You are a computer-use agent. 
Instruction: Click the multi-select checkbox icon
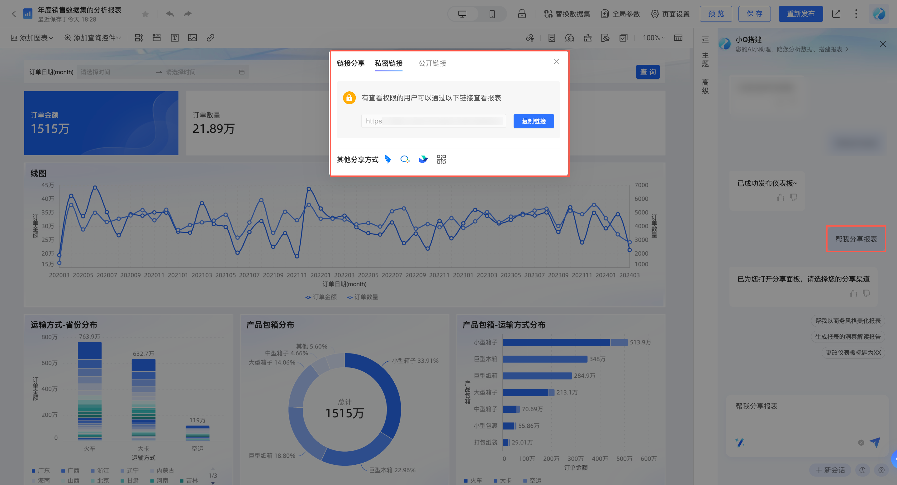pyautogui.click(x=623, y=38)
